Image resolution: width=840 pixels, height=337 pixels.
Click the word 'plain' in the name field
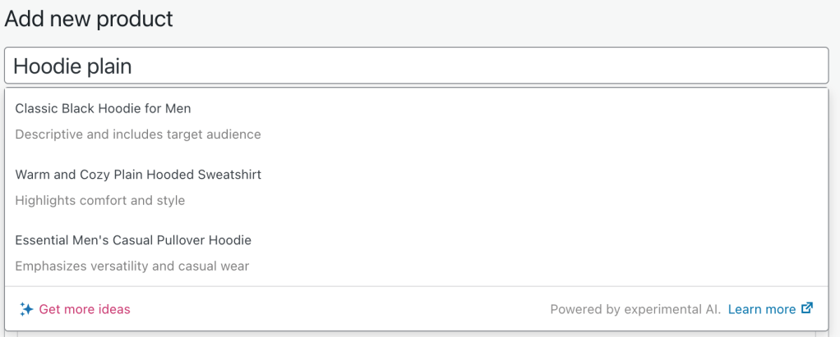pyautogui.click(x=110, y=66)
